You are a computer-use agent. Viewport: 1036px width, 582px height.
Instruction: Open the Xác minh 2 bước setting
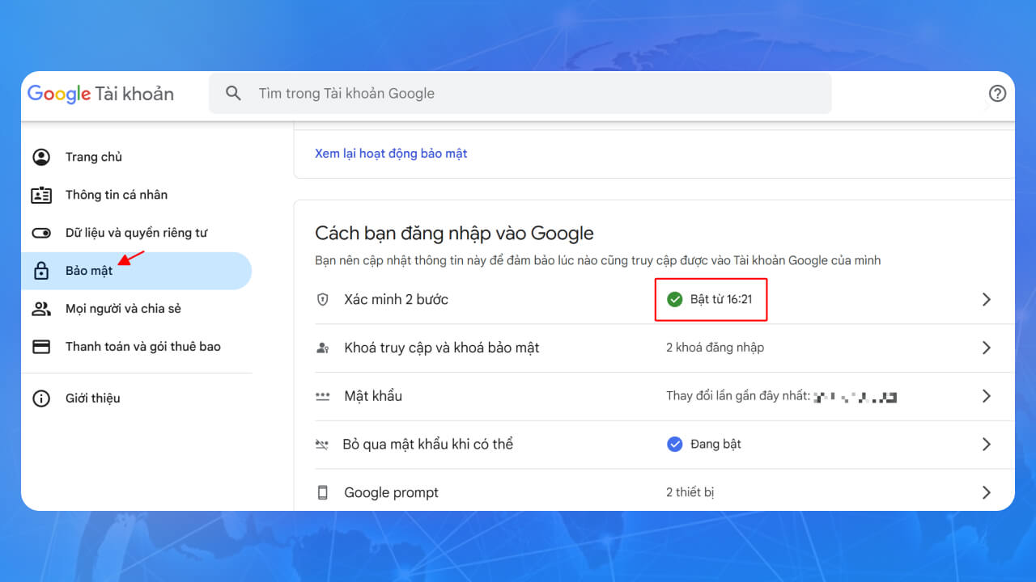point(664,299)
